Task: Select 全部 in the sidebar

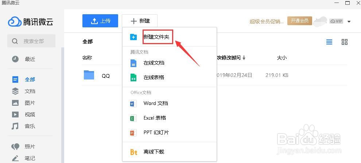Action: pyautogui.click(x=30, y=79)
